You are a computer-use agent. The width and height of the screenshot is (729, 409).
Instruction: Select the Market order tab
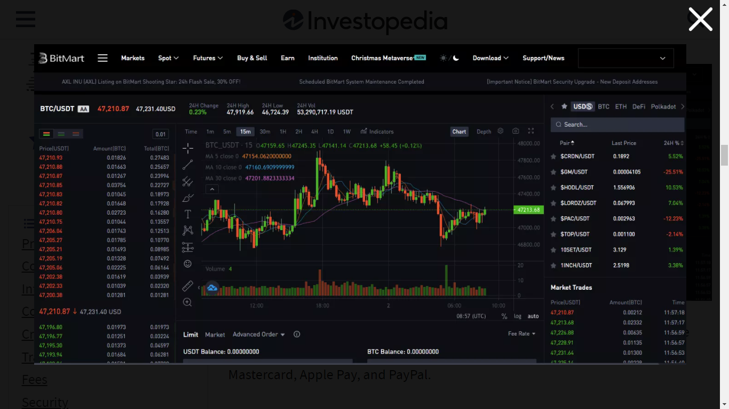tap(215, 334)
